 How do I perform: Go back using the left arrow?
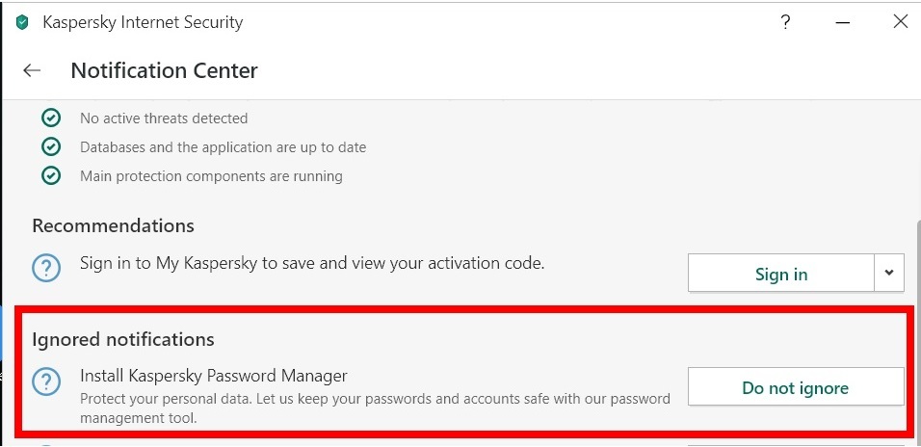[x=32, y=70]
